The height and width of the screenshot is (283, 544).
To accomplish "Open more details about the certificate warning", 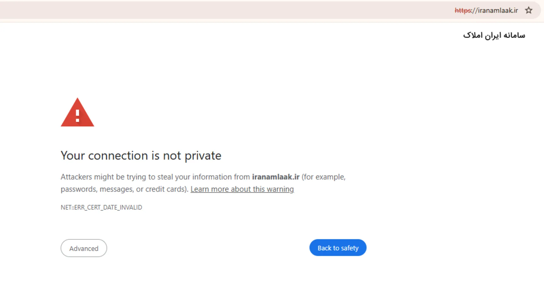I will click(x=242, y=189).
